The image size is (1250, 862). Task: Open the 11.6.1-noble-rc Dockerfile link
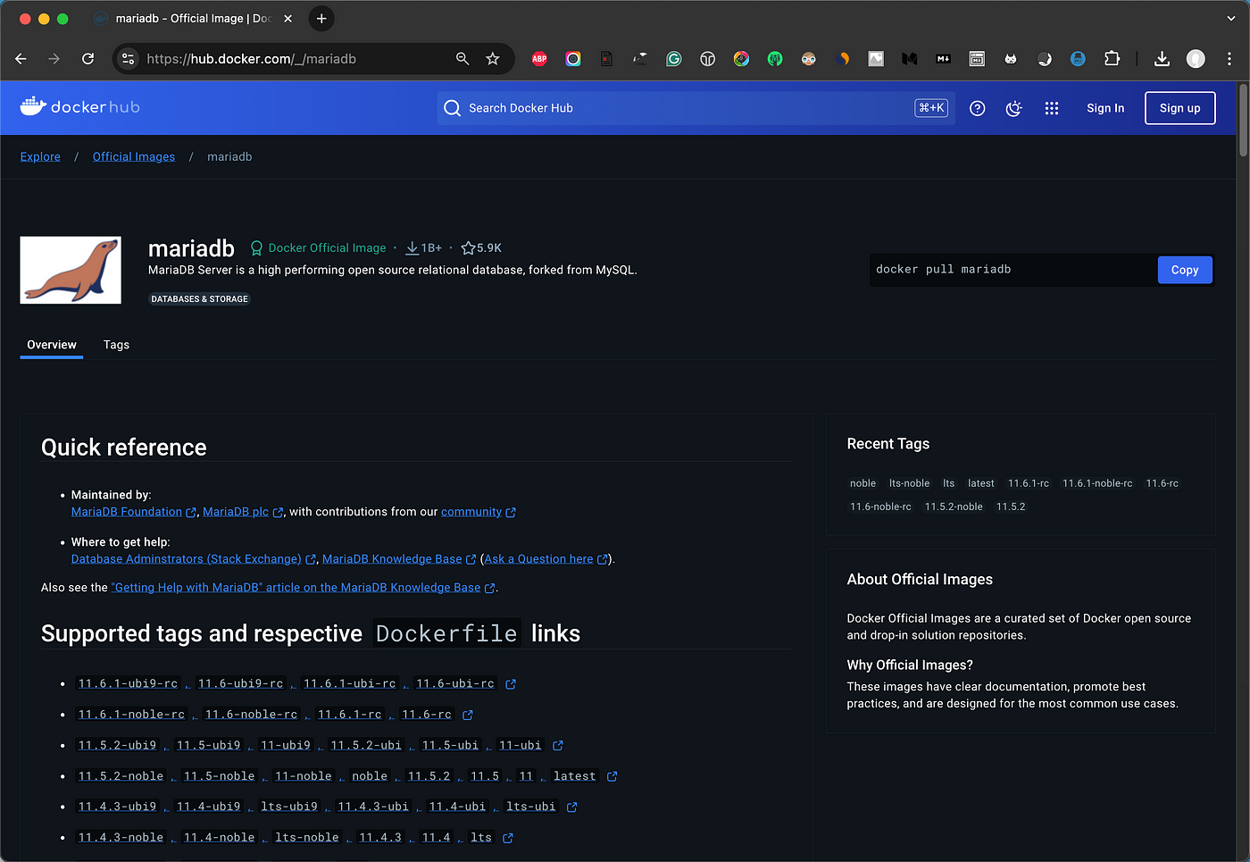(131, 715)
